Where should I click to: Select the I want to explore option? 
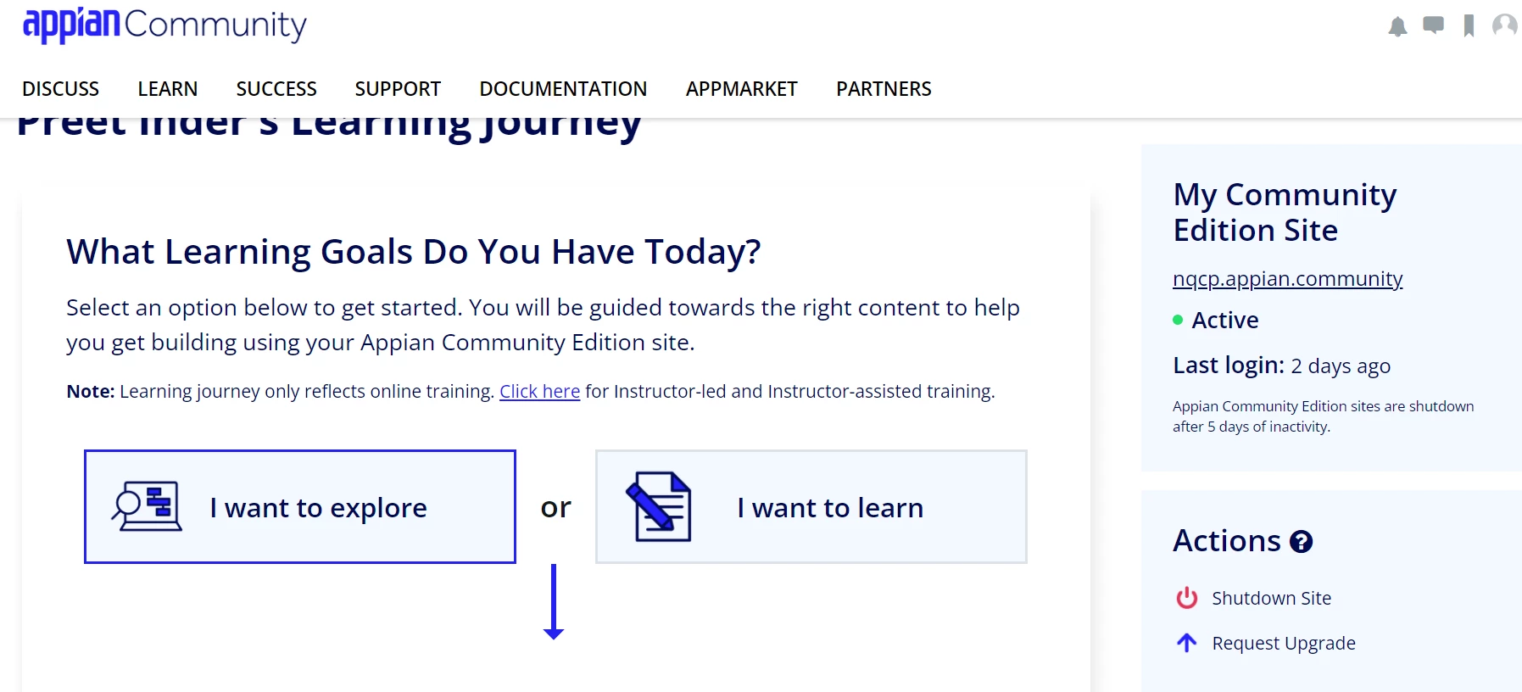pos(300,506)
